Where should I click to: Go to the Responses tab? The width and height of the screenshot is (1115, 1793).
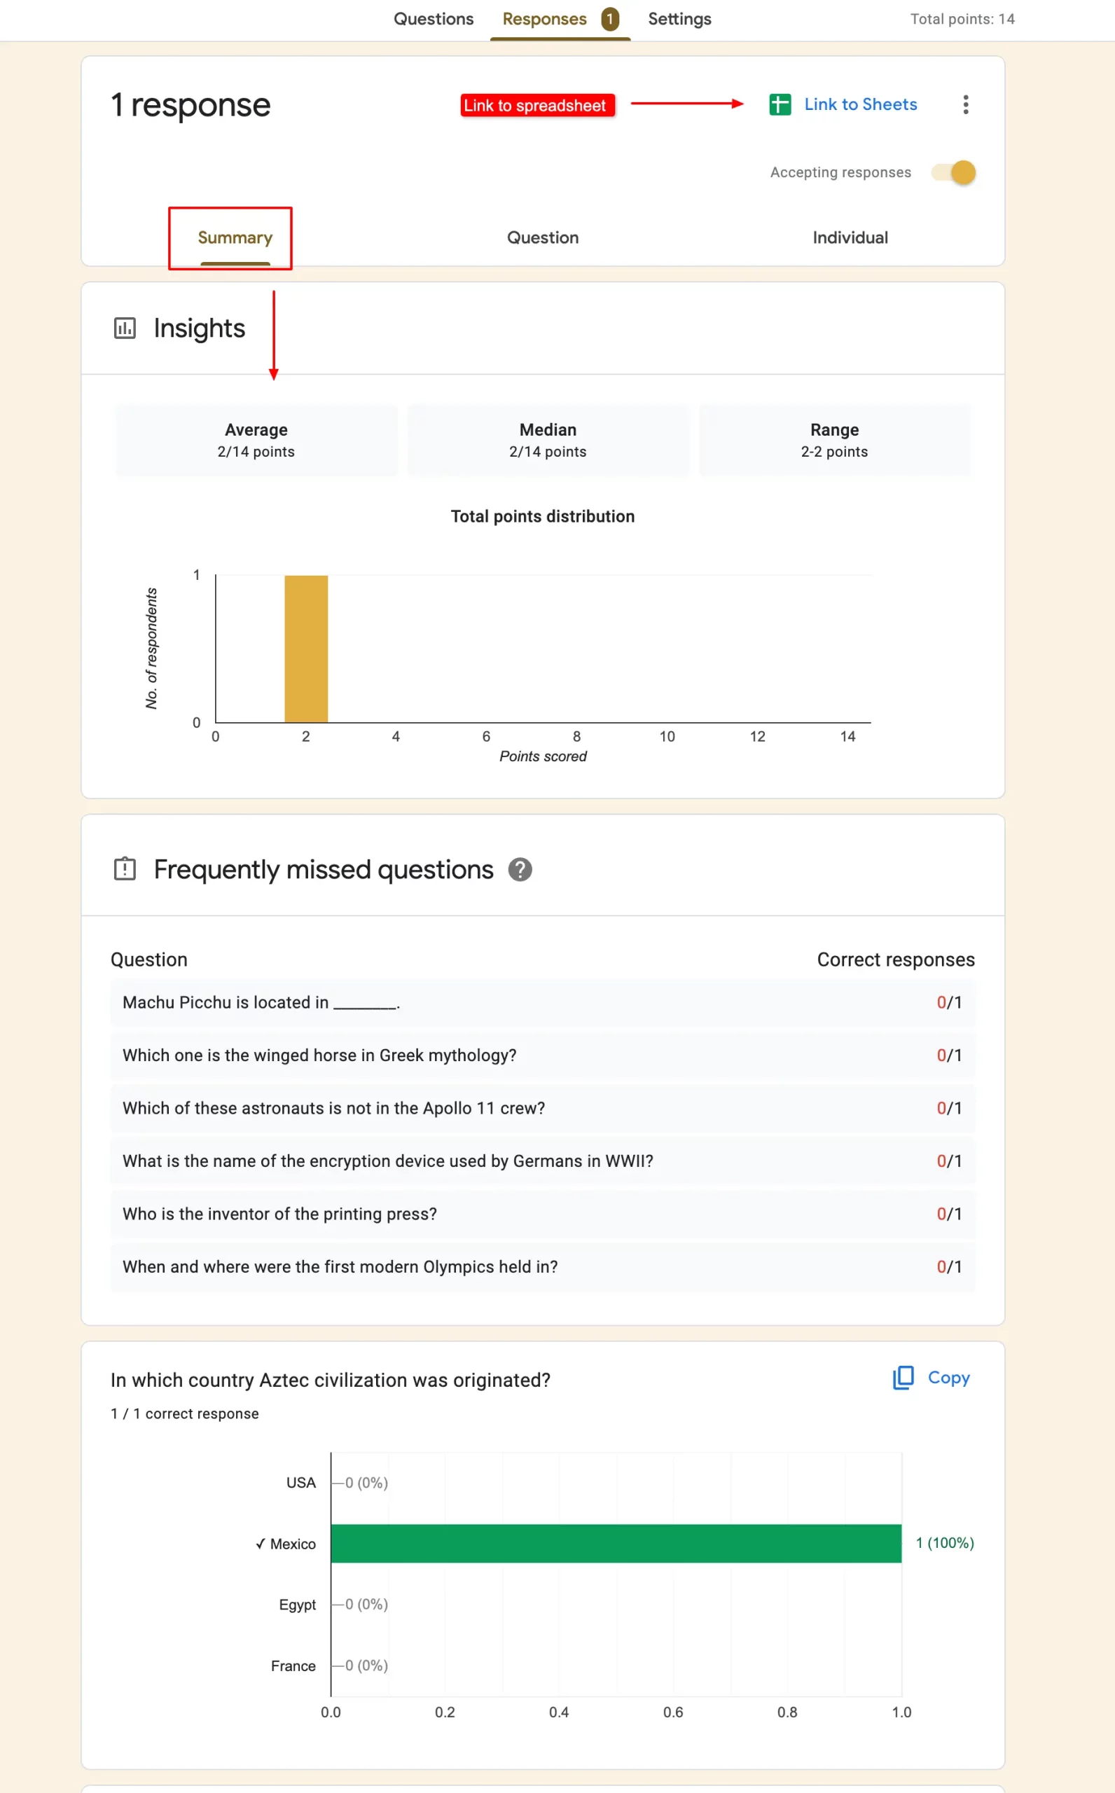543,18
